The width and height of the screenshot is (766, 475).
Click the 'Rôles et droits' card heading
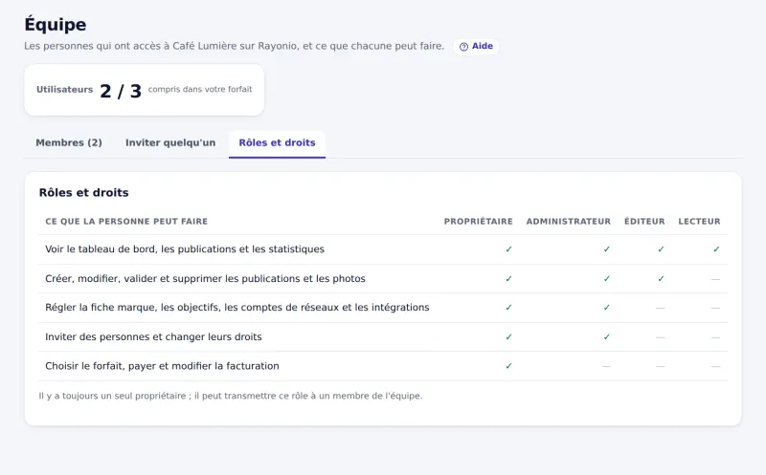click(x=84, y=193)
